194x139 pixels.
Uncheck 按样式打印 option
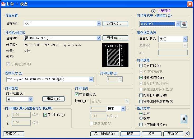[x=141, y=77]
